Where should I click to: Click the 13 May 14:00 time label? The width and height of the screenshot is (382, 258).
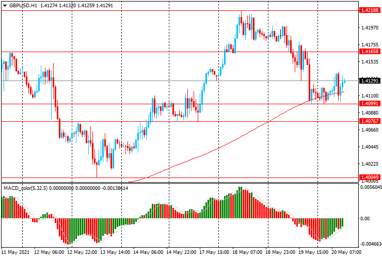115,252
